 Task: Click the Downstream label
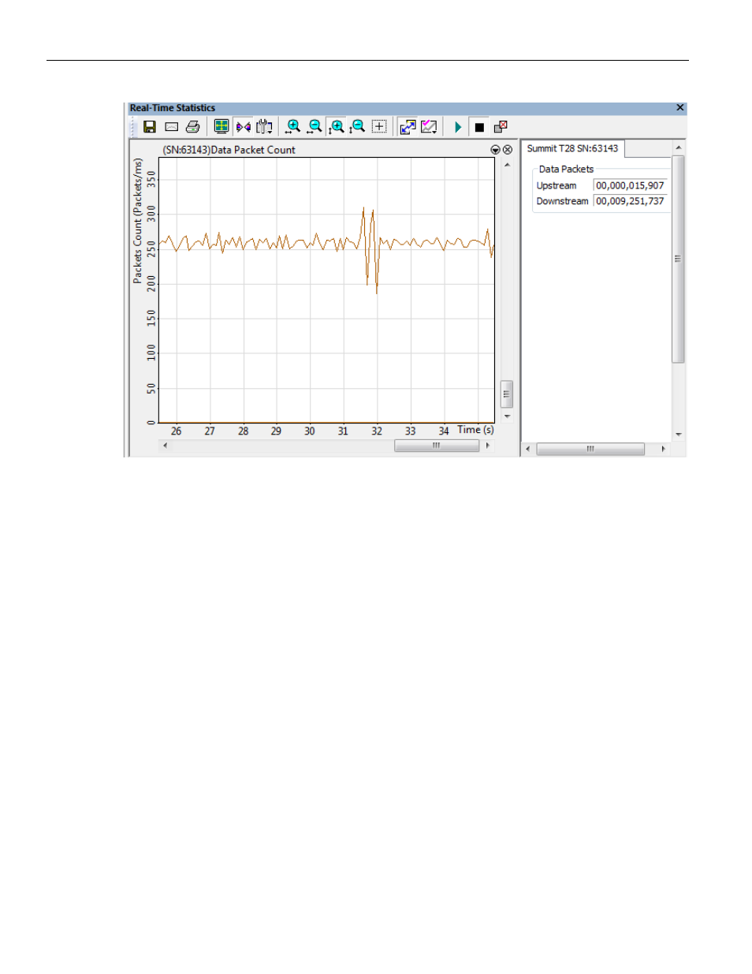coord(562,202)
